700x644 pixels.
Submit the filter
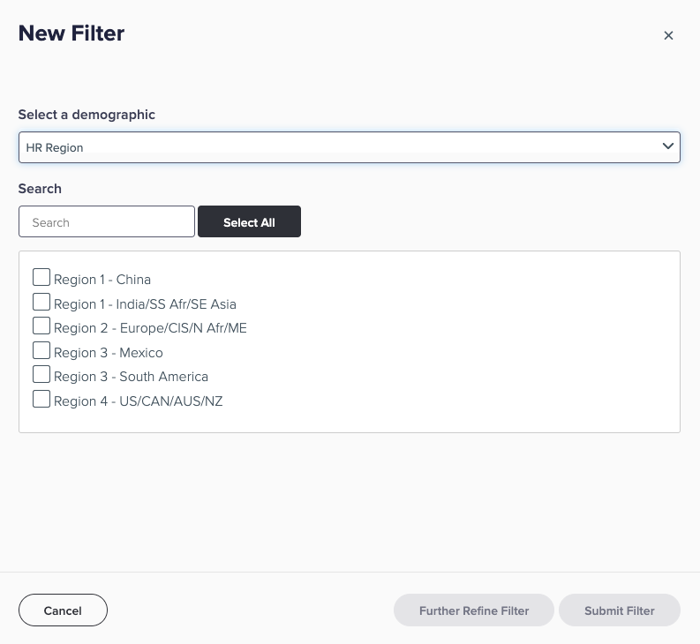coord(620,610)
